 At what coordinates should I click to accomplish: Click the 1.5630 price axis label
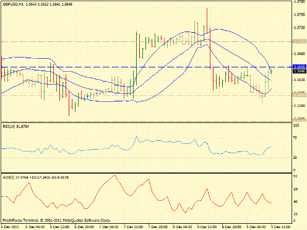coord(300,80)
